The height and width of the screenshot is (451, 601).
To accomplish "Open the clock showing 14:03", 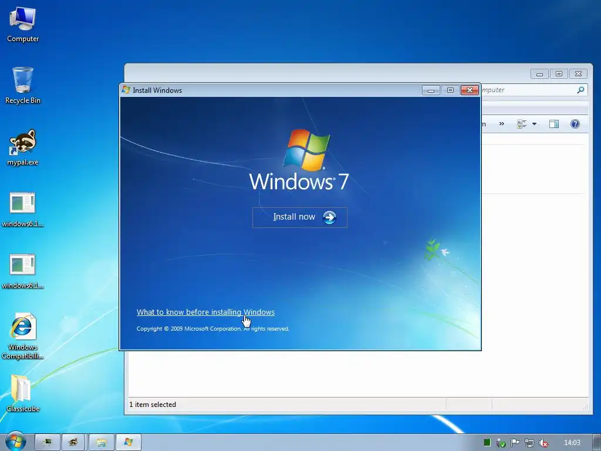I will (x=572, y=443).
